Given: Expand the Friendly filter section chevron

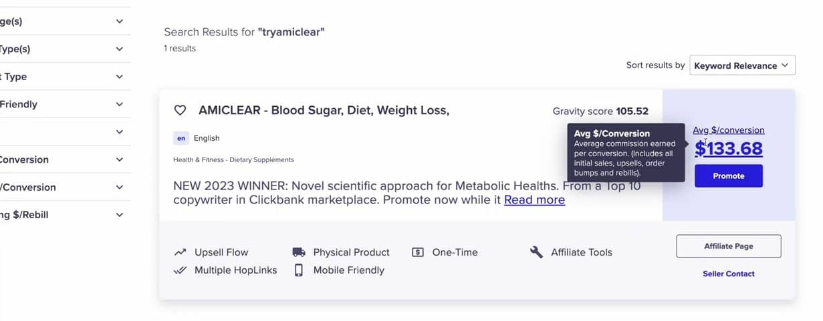Looking at the screenshot, I should coord(120,104).
